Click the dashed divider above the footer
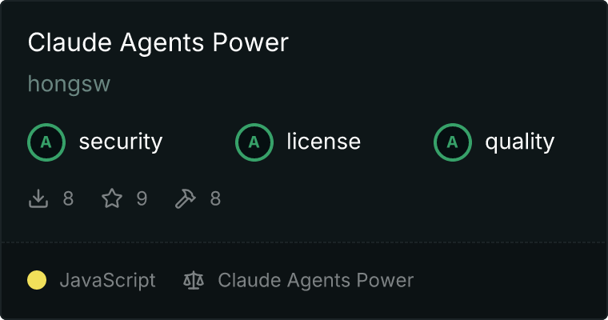The height and width of the screenshot is (320, 608). (304, 242)
